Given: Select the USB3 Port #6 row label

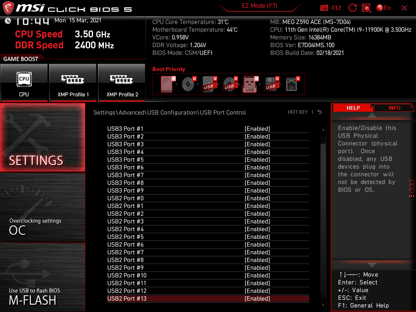Looking at the screenshot, I should (126, 167).
